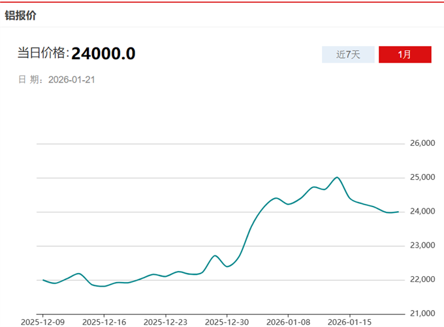Click the 26,000 y-axis label
This screenshot has height=327, width=444.
(x=422, y=143)
